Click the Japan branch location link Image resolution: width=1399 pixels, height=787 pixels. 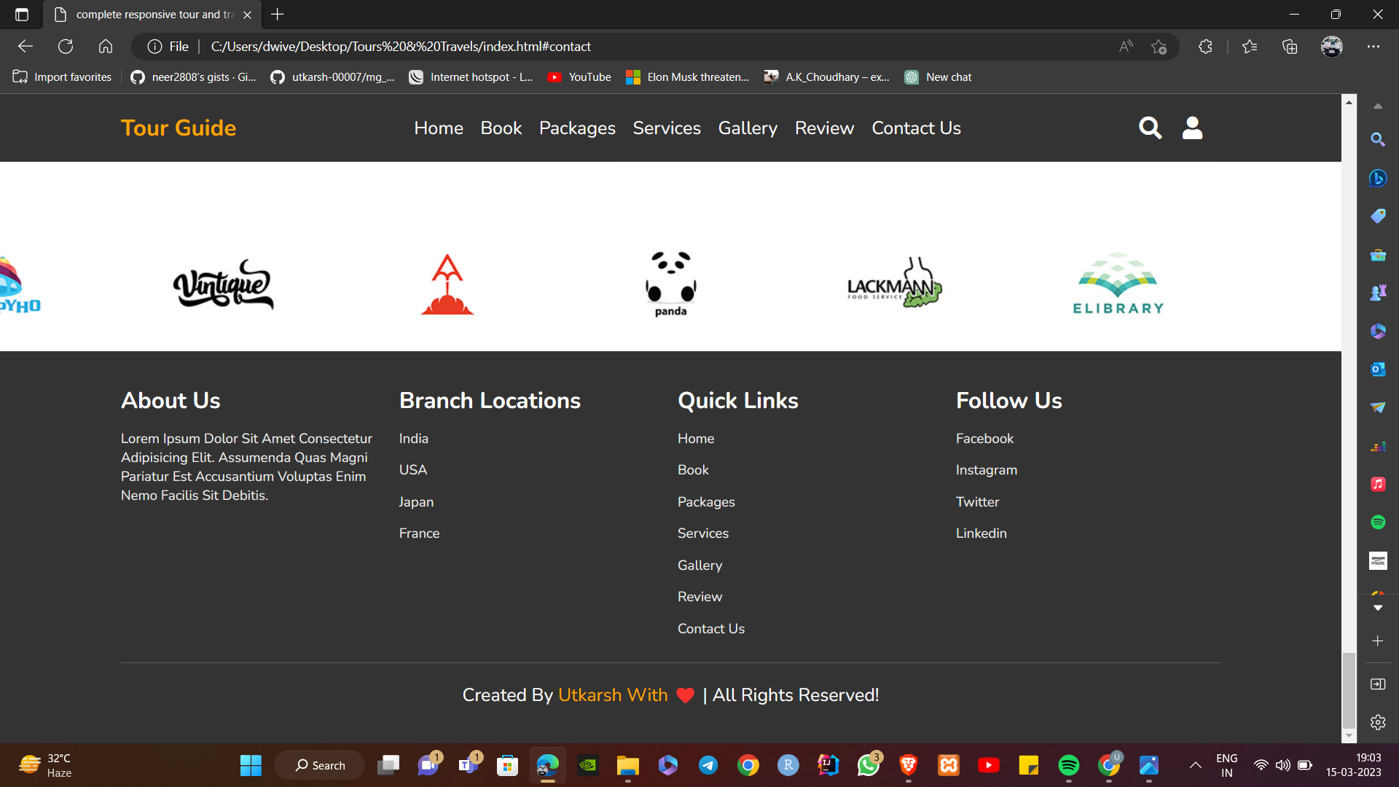(416, 502)
